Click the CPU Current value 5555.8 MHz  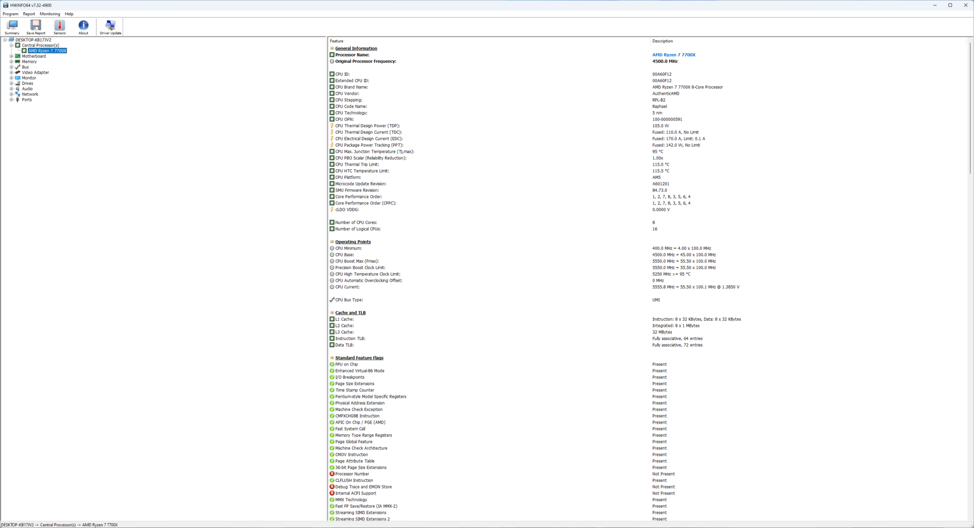696,287
